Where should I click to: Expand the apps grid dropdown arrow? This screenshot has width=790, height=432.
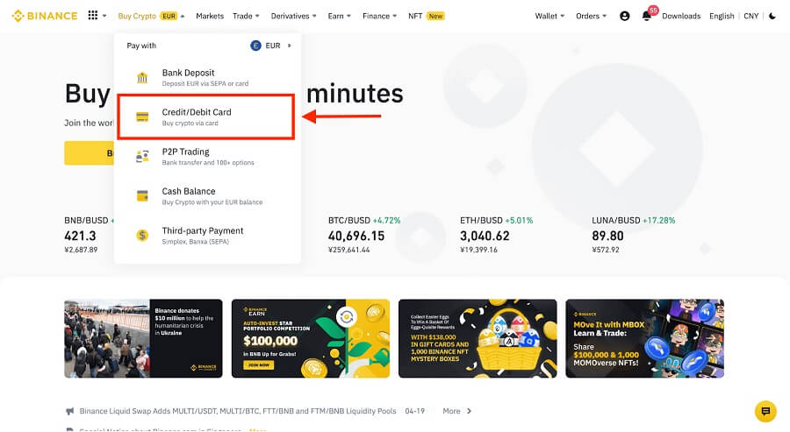coord(104,16)
